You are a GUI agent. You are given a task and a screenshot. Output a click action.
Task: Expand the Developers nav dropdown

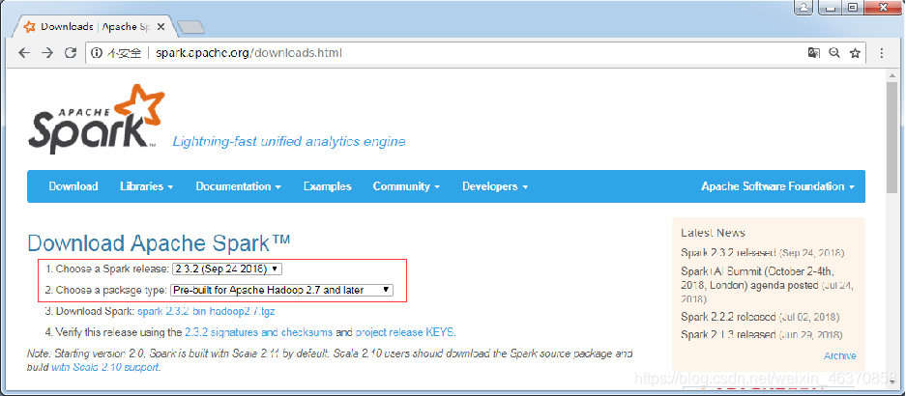[x=495, y=186]
